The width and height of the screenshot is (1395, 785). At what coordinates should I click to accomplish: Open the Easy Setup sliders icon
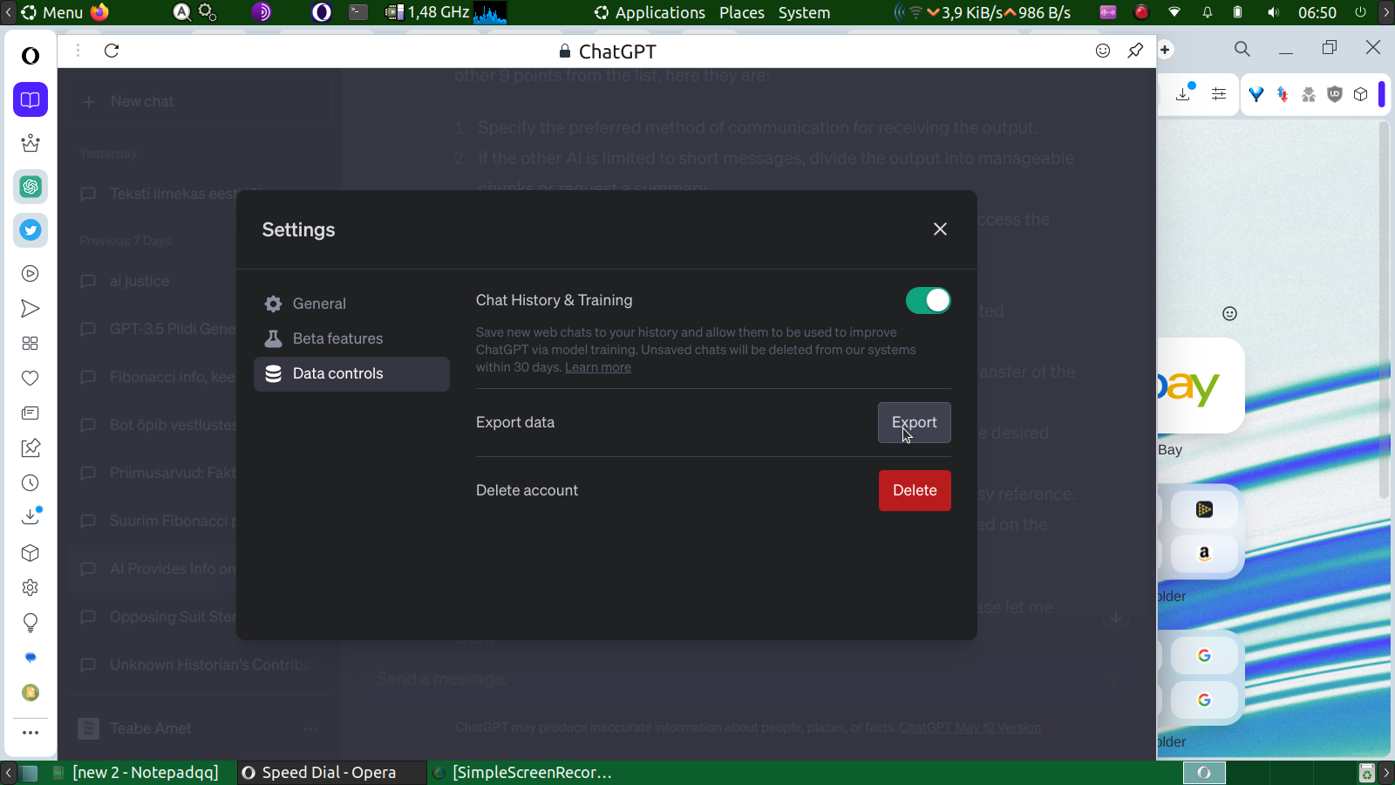pos(1219,94)
